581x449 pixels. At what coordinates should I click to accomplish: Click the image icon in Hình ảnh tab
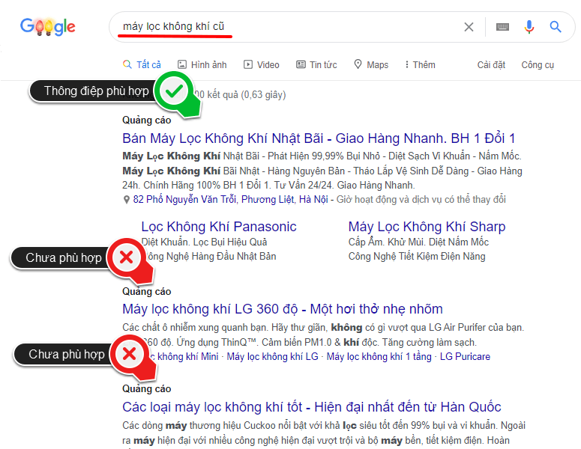click(182, 64)
